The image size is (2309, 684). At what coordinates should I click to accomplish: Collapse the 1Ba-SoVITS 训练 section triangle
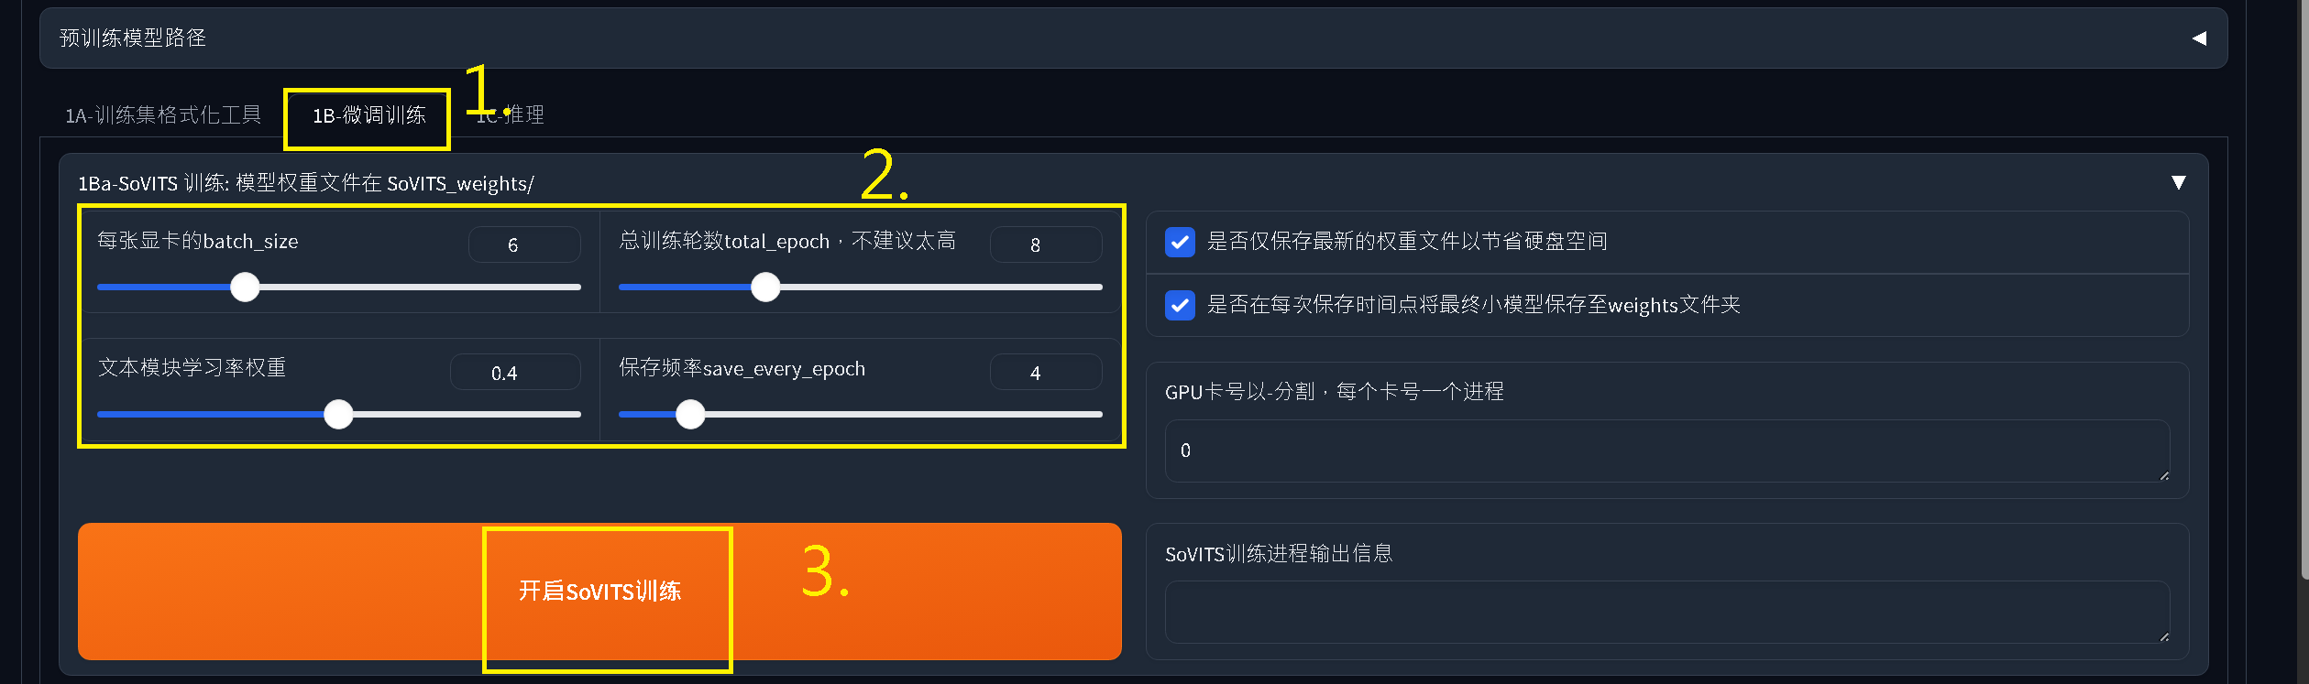point(2179,183)
